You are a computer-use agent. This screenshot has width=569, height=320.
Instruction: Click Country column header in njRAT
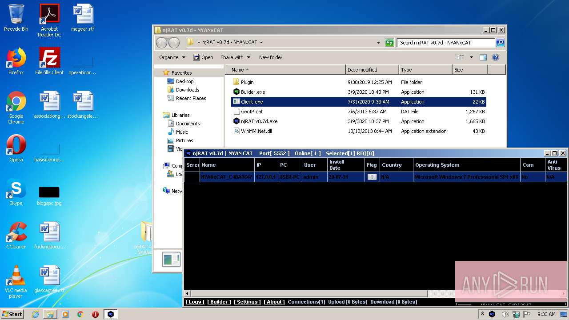tap(397, 165)
